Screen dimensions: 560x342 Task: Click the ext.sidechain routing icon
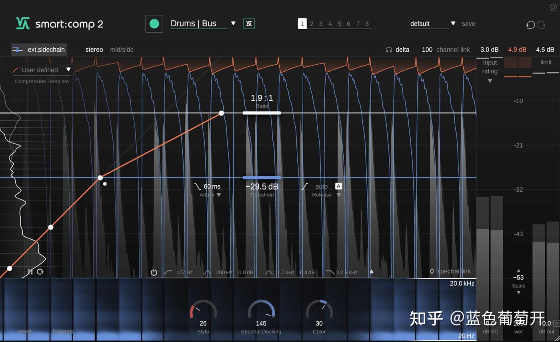pyautogui.click(x=17, y=49)
